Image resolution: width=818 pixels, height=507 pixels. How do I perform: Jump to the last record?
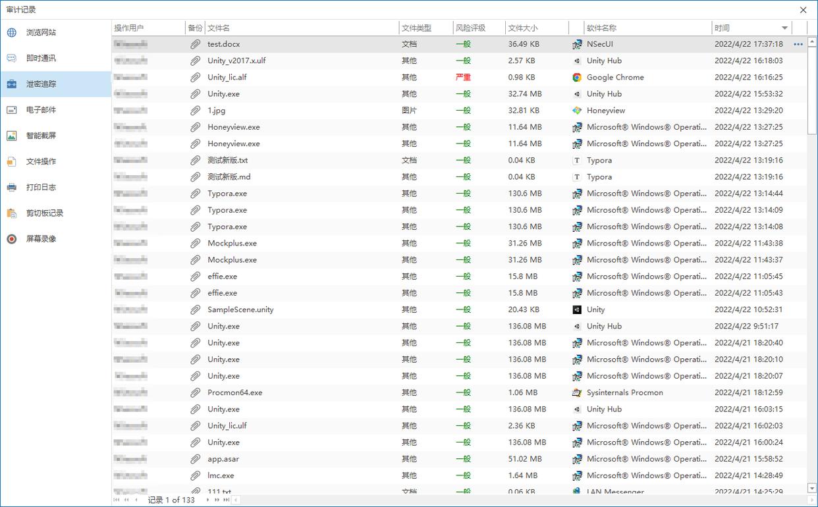click(x=226, y=500)
